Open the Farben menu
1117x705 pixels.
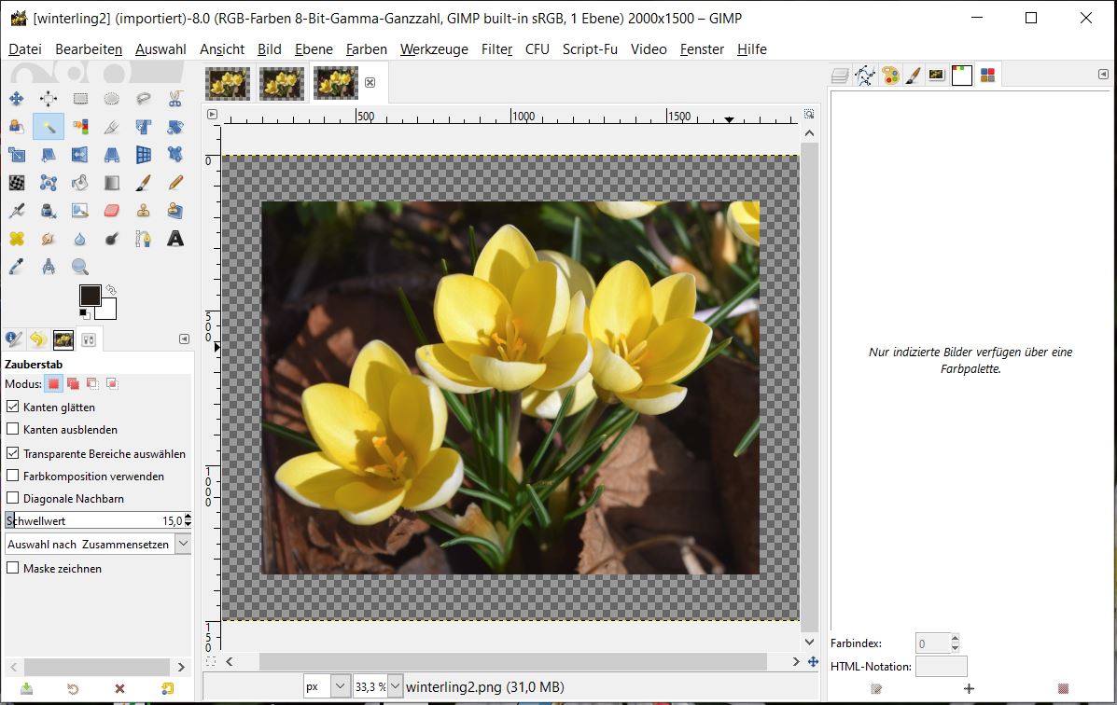pos(366,49)
